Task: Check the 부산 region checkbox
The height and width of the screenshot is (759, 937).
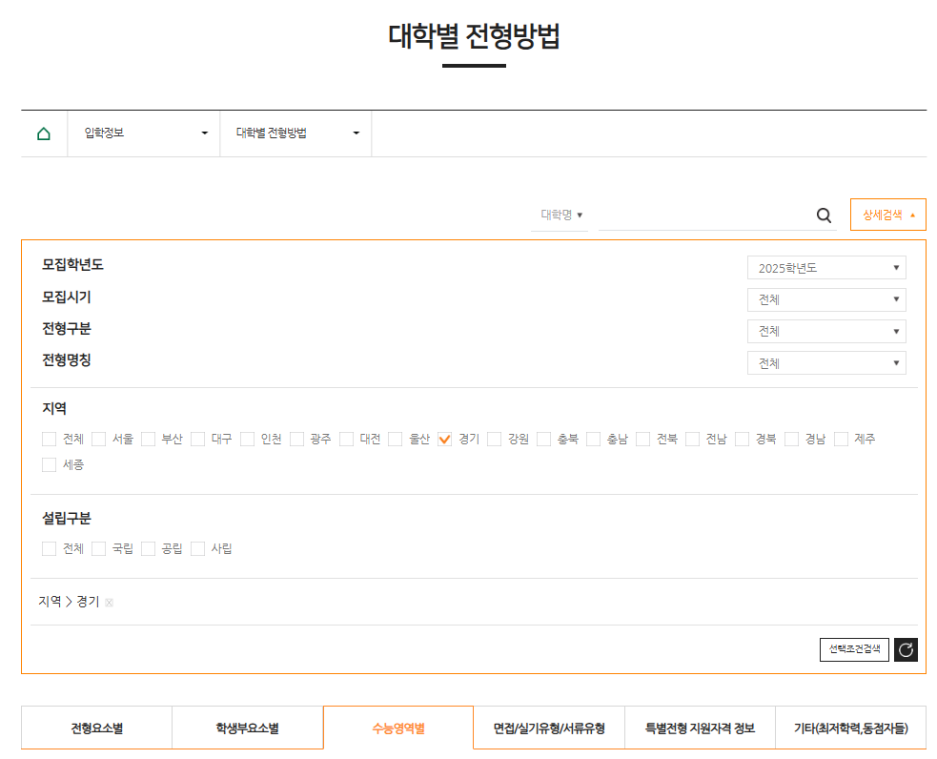Action: 148,439
